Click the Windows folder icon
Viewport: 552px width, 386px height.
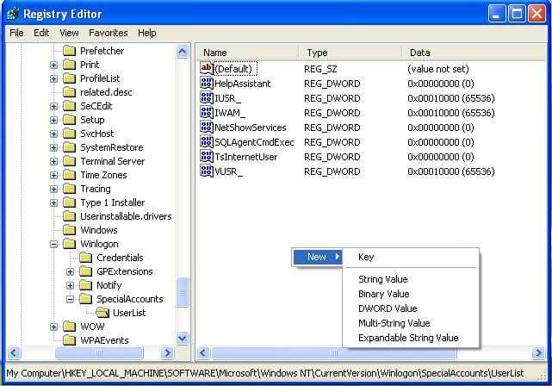(70, 230)
